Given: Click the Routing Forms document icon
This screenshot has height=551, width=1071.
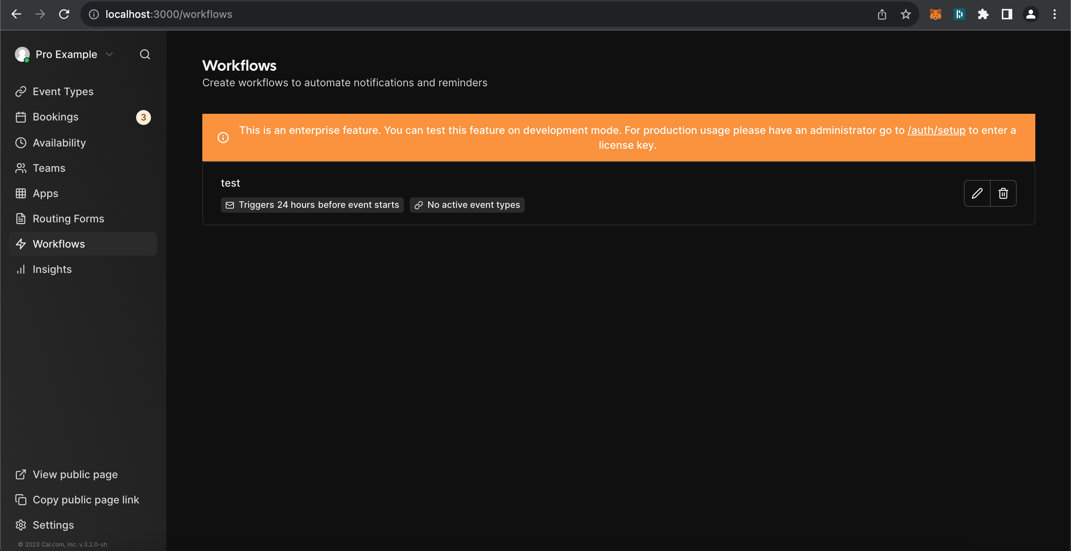Looking at the screenshot, I should point(21,219).
